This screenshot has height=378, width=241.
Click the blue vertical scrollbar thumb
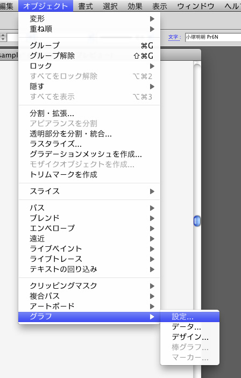pyautogui.click(x=197, y=221)
